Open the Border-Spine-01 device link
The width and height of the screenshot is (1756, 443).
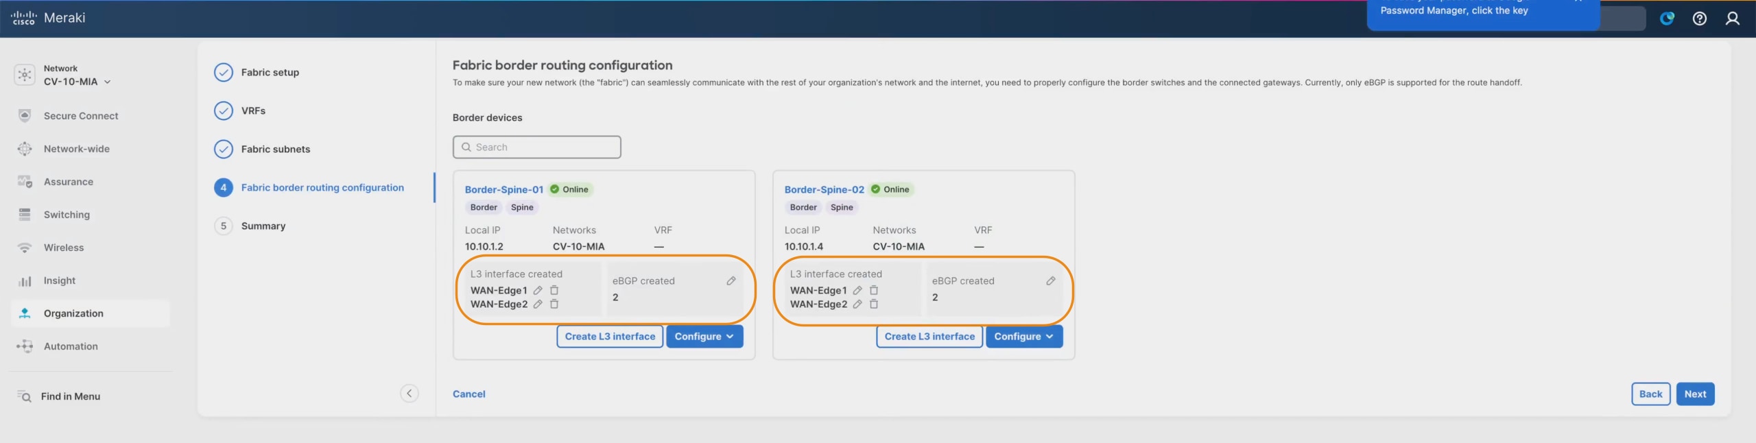pos(504,189)
